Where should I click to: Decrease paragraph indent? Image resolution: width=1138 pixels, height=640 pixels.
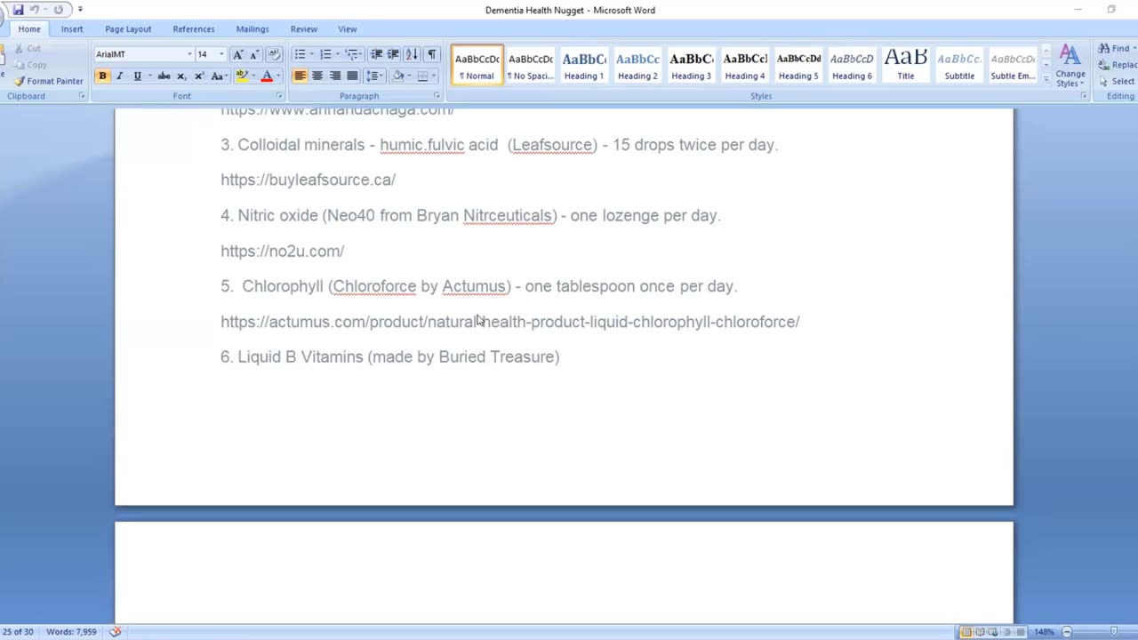tap(377, 54)
